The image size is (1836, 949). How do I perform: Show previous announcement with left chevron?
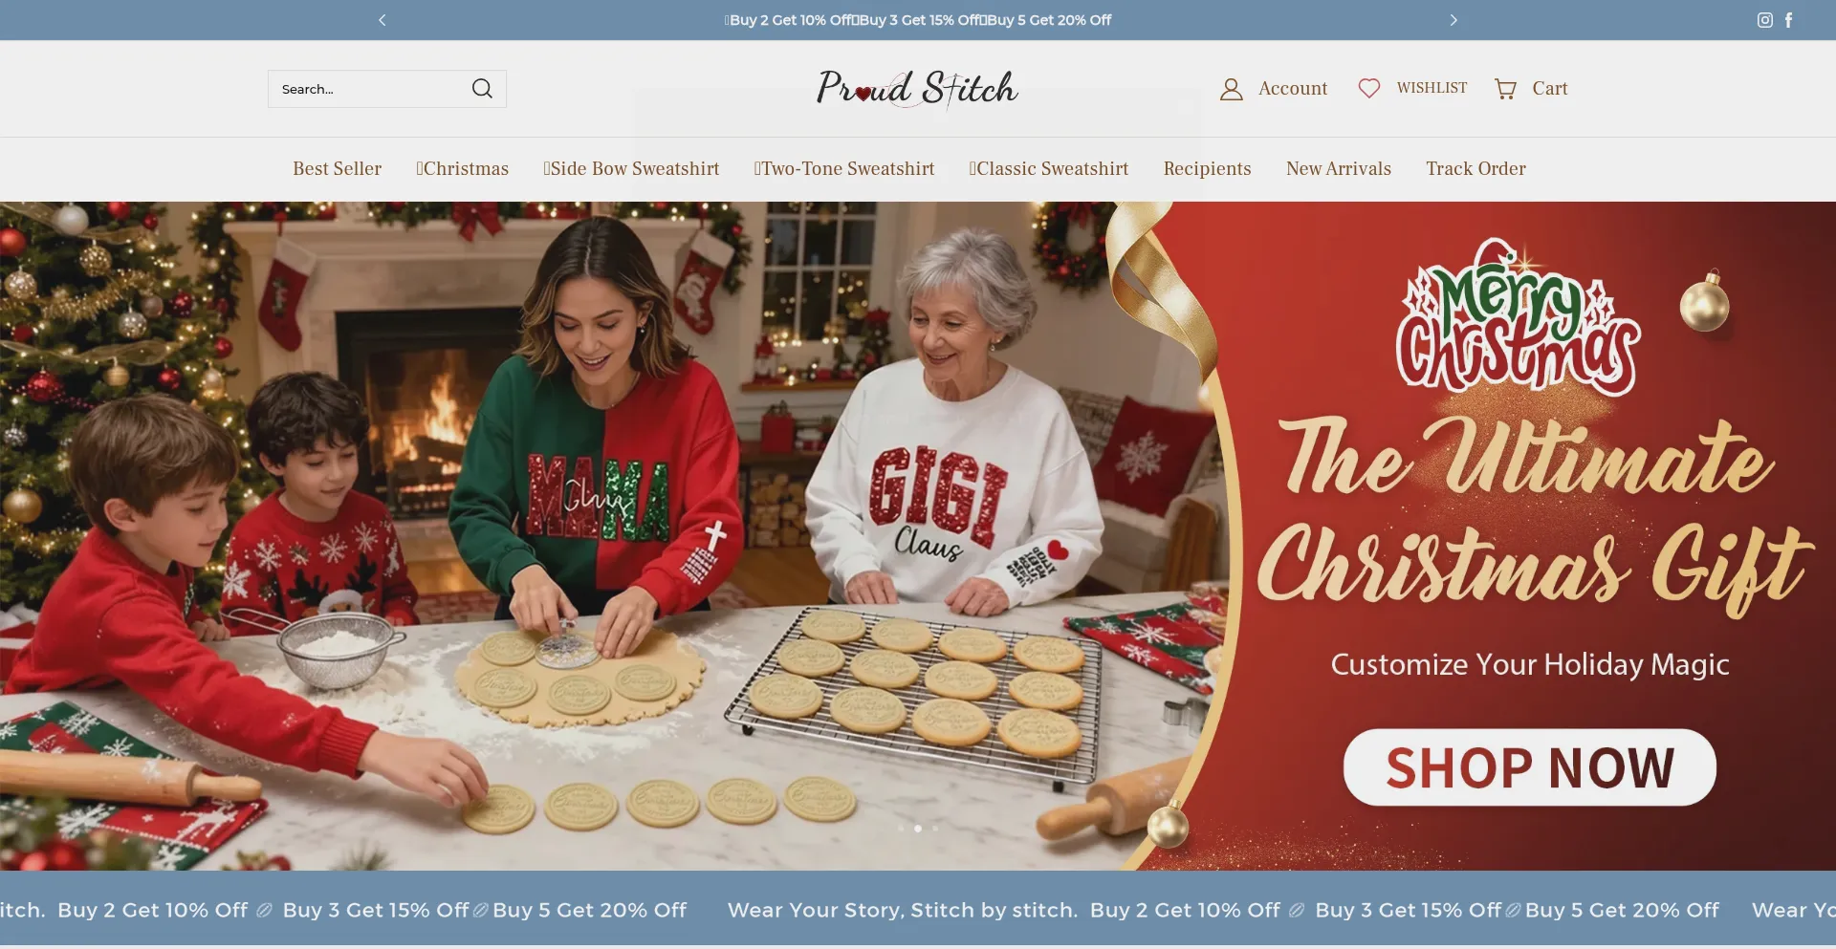pyautogui.click(x=382, y=20)
